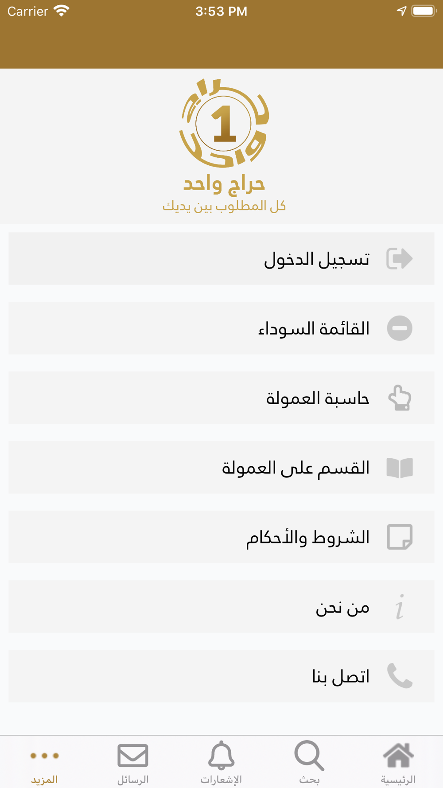
Task: Tap the search magnifier icon
Action: [x=309, y=755]
